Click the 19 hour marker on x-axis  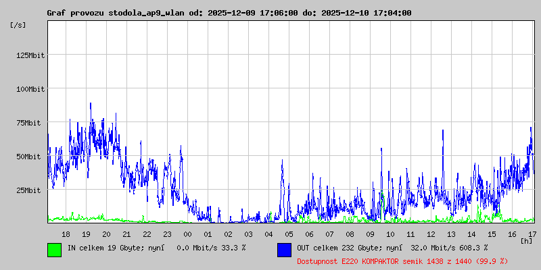point(86,234)
